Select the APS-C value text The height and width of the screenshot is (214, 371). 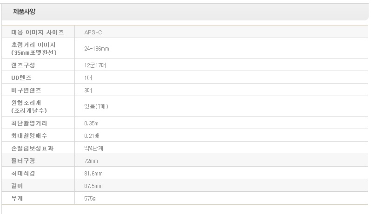[x=93, y=32]
